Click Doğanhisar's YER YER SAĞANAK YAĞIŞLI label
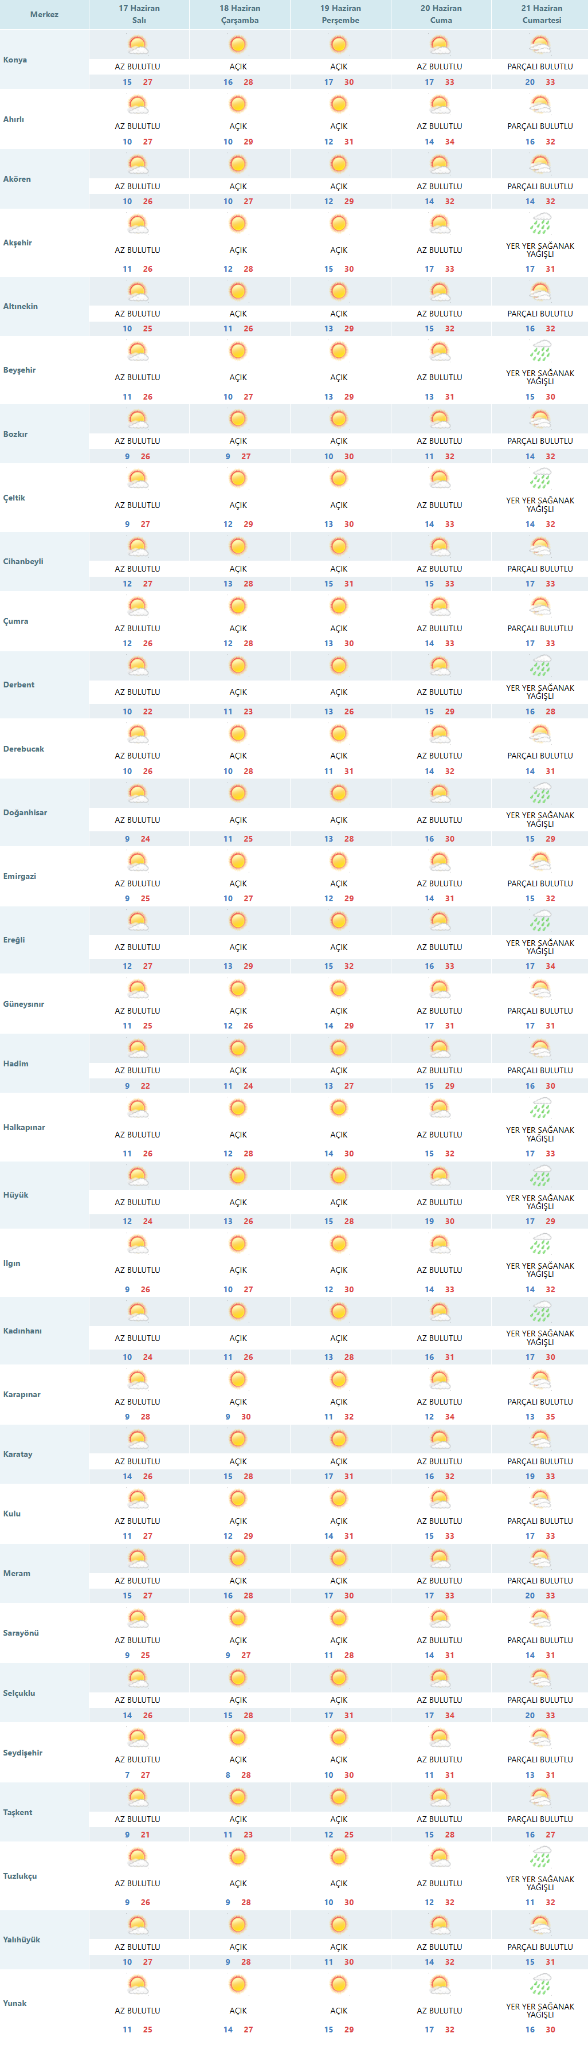Screen dimensions: 588x2045 [540, 819]
